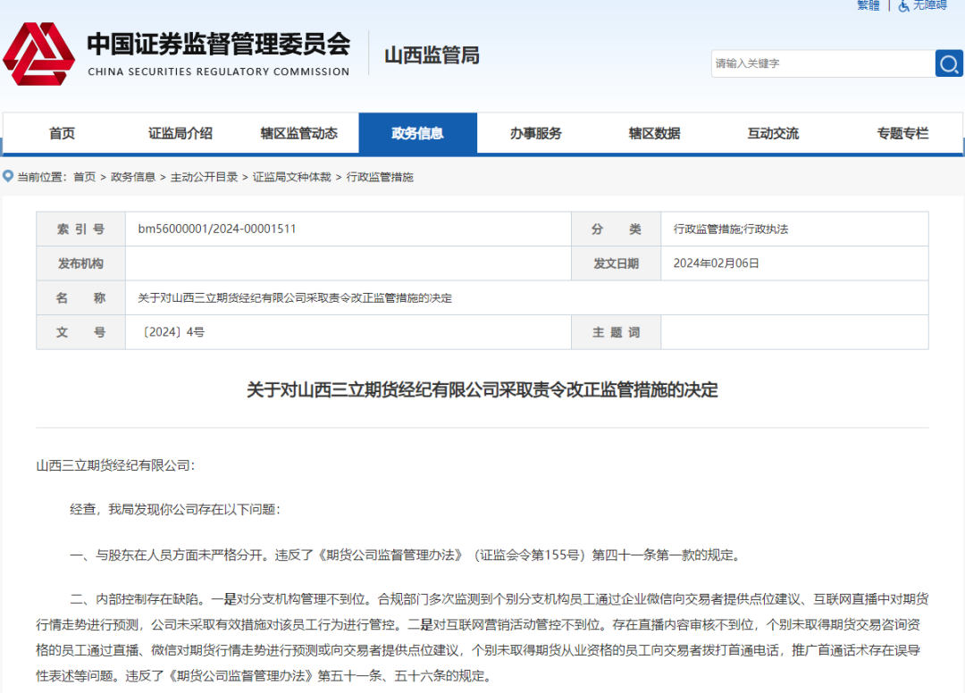
Task: Click paragraph 一 about 与股东在人员方面未严格分开
Action: coord(407,555)
